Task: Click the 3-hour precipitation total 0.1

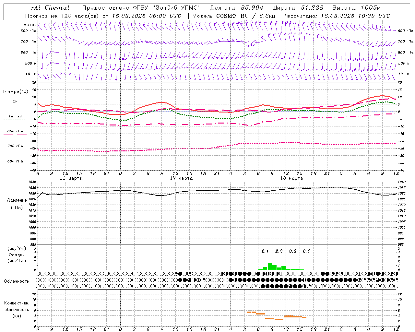Action: pyautogui.click(x=306, y=251)
